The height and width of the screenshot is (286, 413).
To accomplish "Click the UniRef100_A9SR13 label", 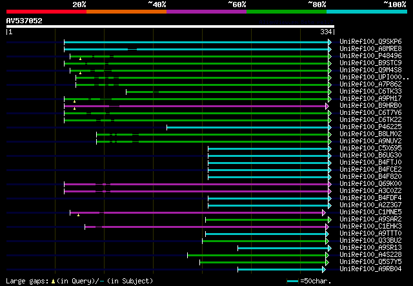I will tap(370, 248).
